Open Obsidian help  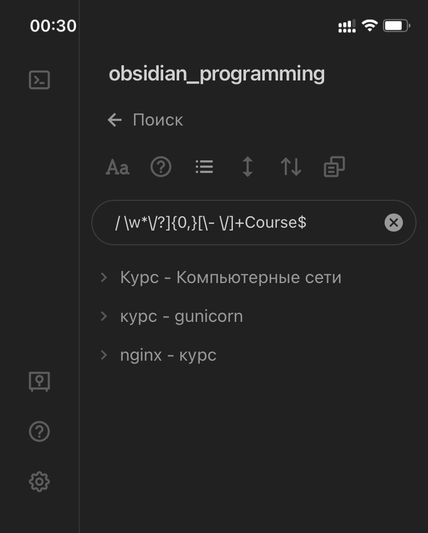point(39,431)
